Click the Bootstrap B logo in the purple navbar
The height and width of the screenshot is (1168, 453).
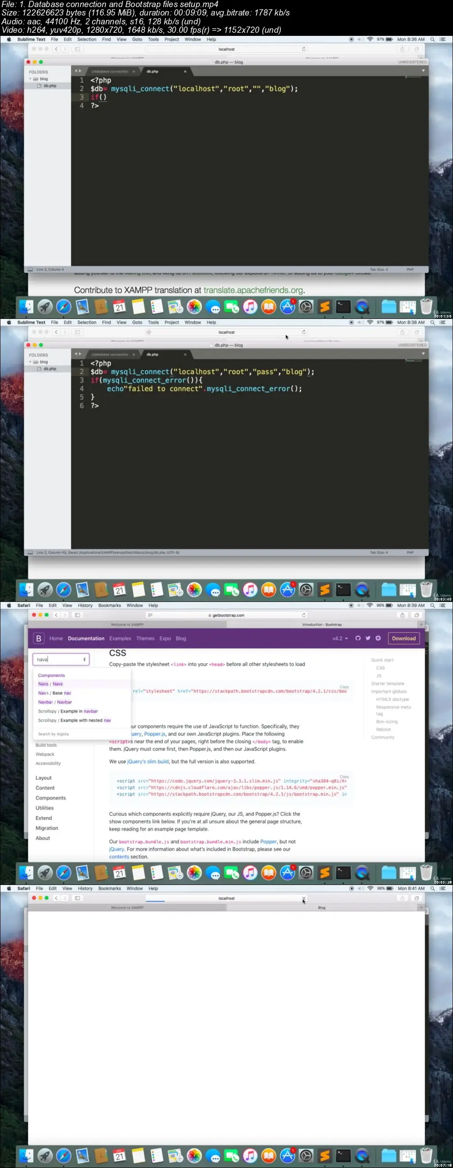tap(38, 638)
